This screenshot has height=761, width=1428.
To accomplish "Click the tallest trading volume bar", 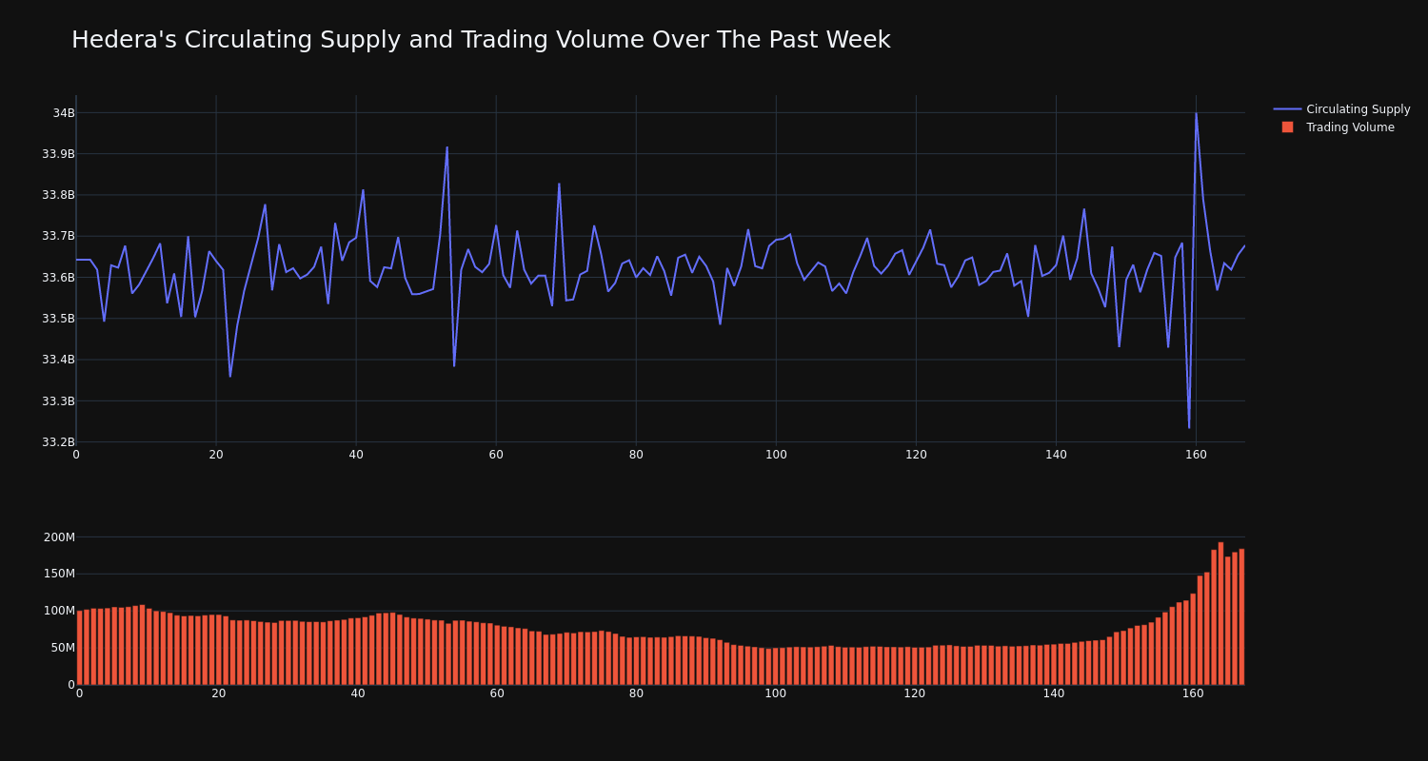I will pos(1220,614).
